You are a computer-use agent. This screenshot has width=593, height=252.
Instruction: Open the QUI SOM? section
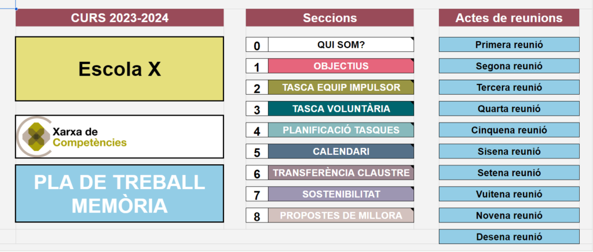(x=341, y=45)
